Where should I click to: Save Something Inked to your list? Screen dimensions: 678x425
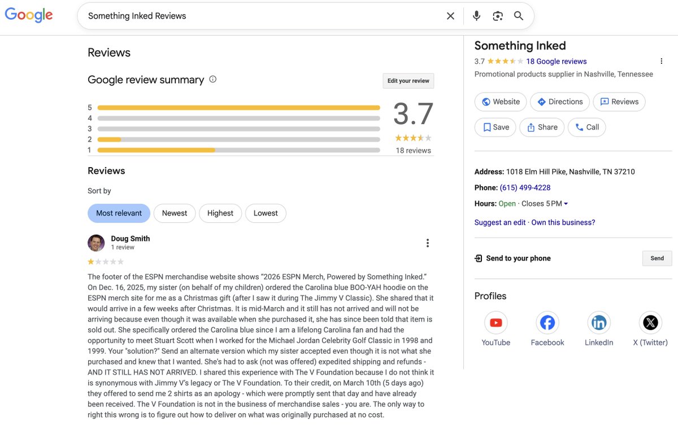coord(496,128)
